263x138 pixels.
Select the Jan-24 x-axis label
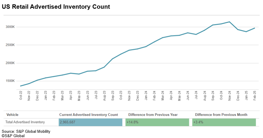click(x=146, y=96)
